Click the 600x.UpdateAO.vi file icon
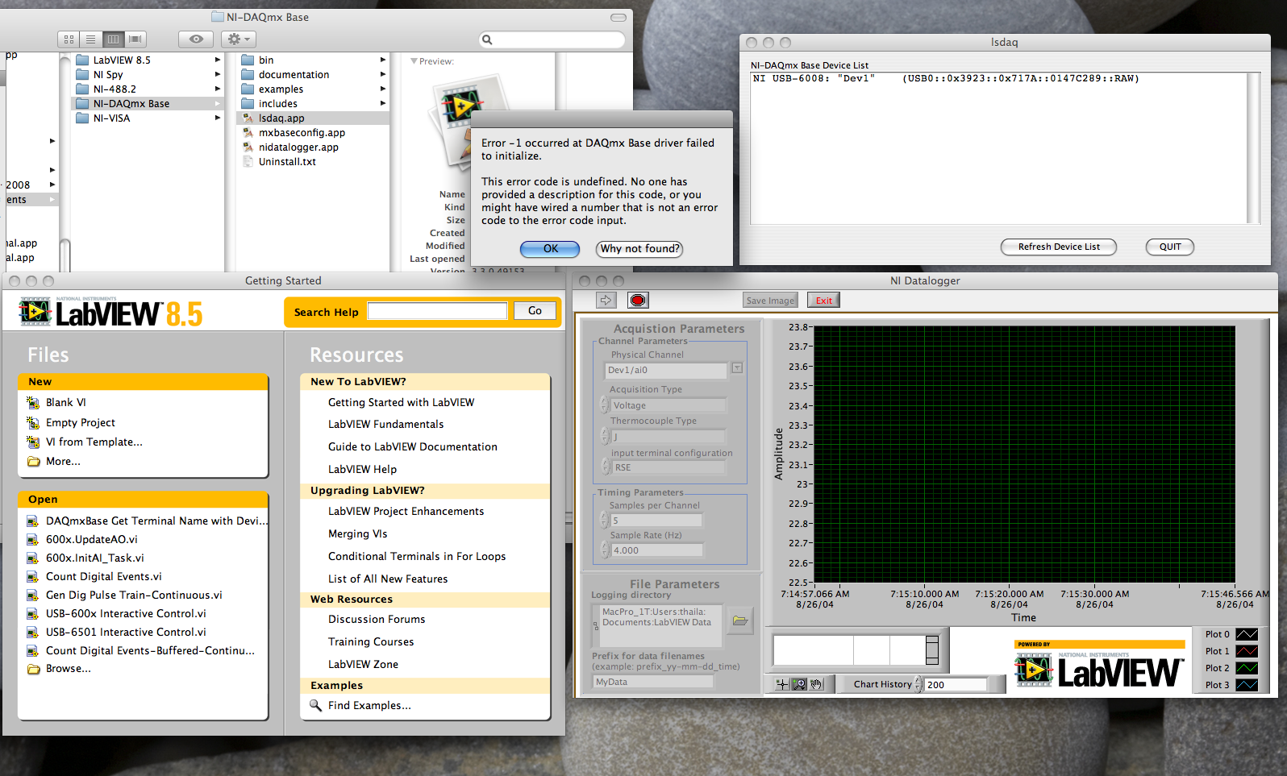The width and height of the screenshot is (1287, 776). click(x=33, y=539)
